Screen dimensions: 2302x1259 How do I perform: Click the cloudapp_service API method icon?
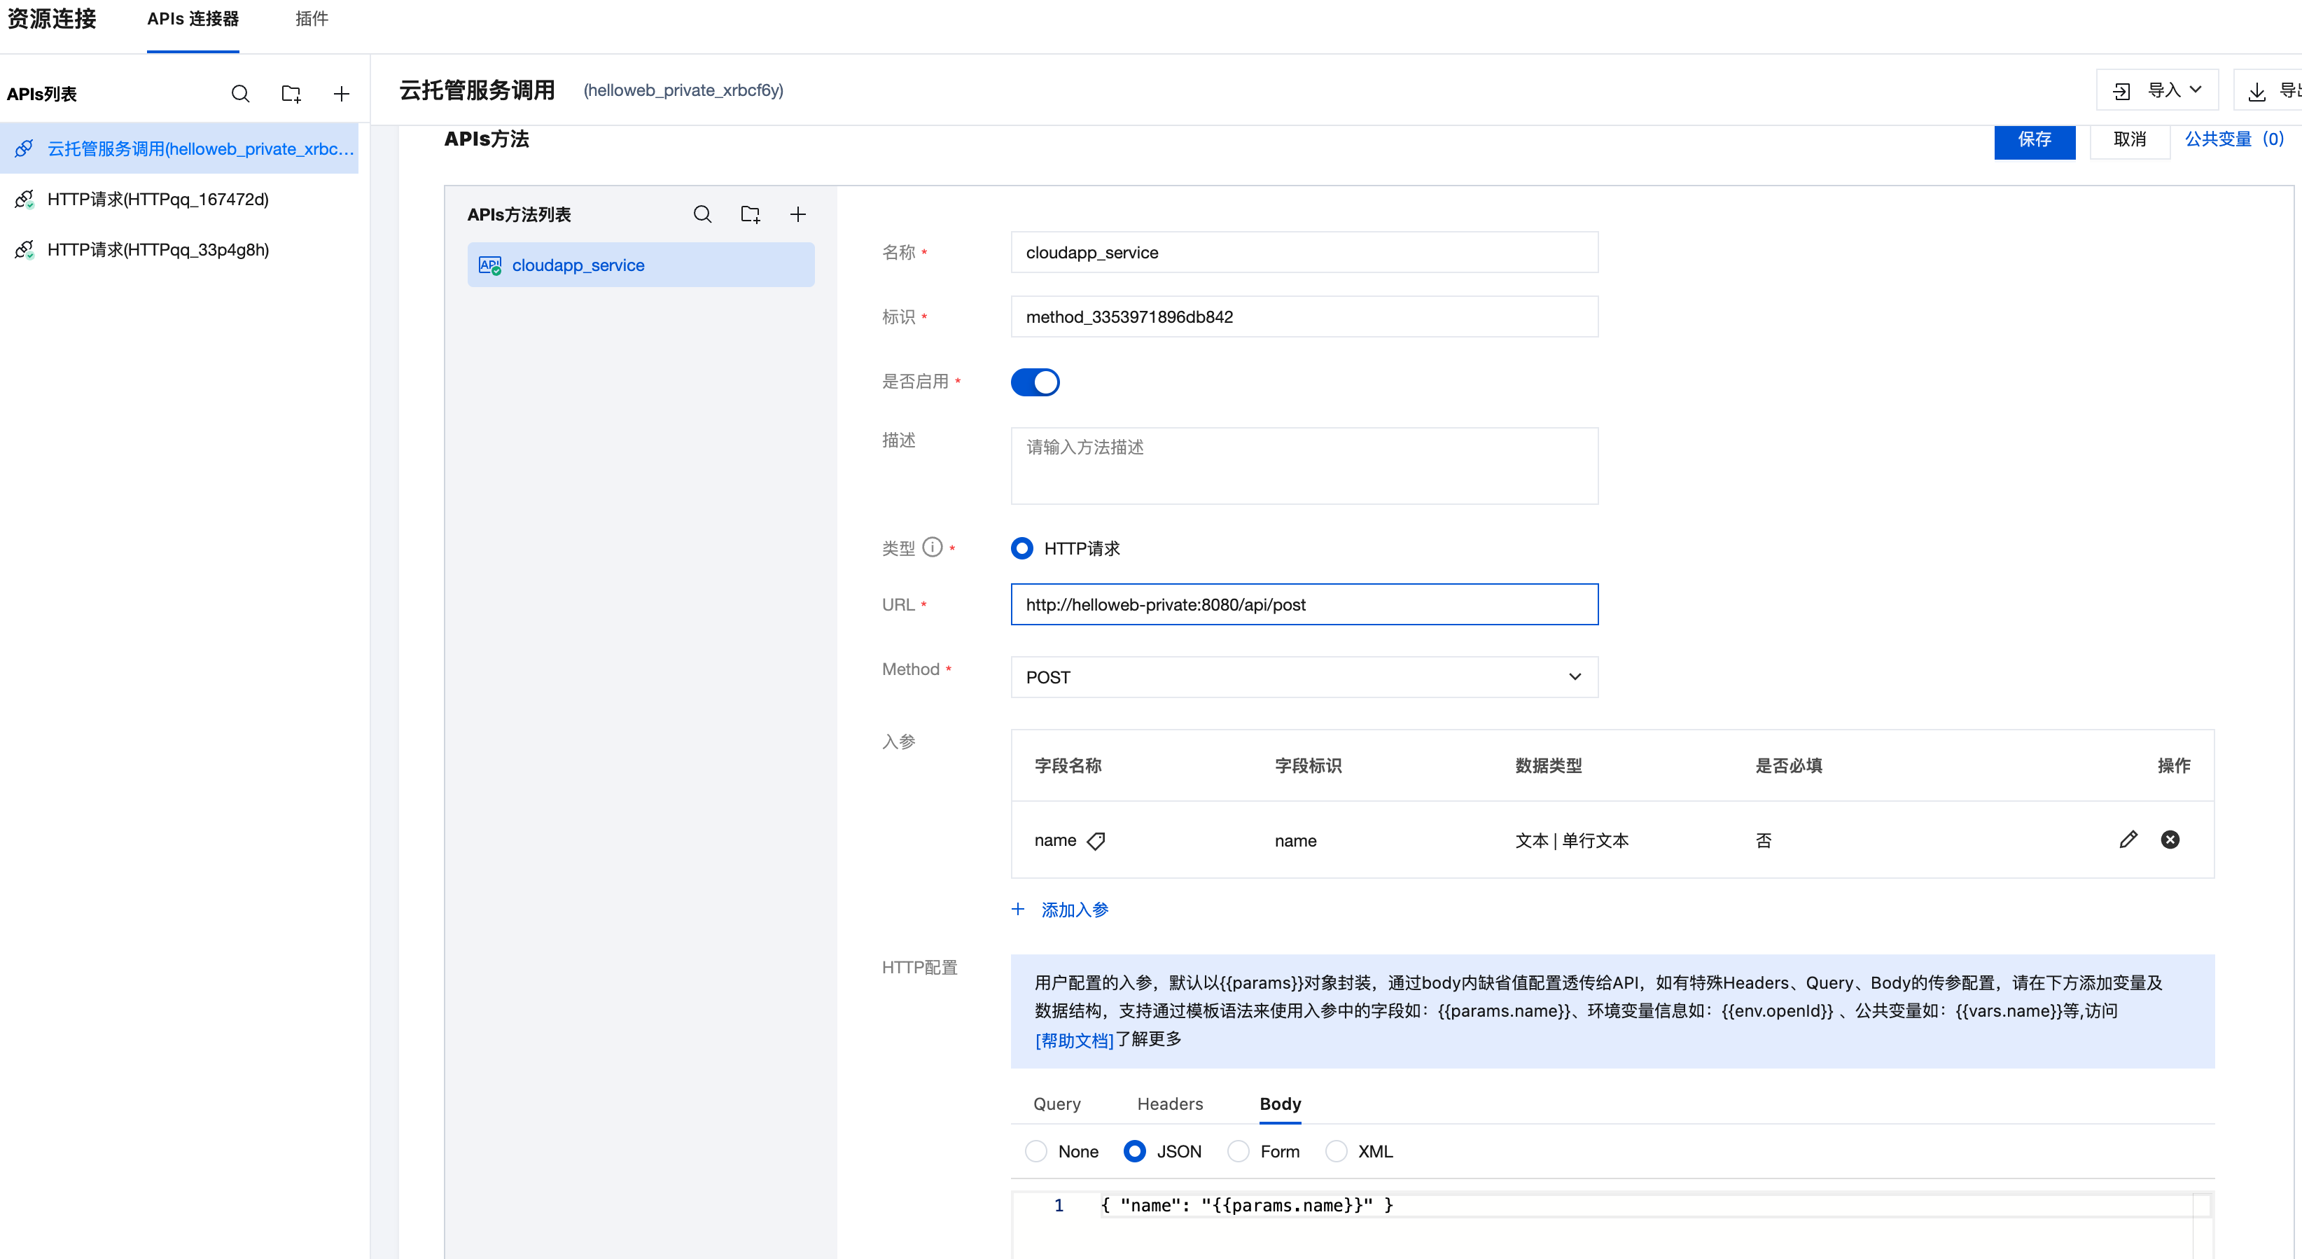(x=489, y=265)
